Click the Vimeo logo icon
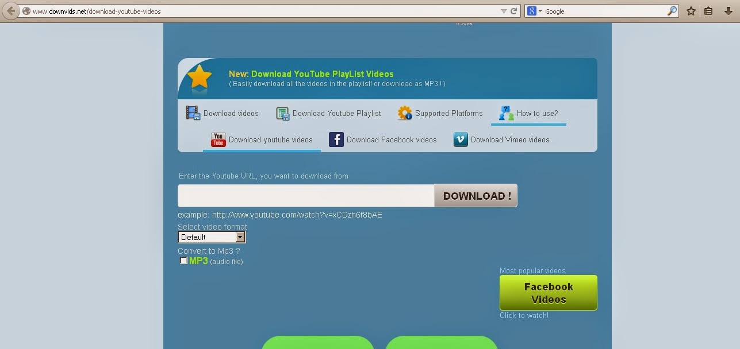The width and height of the screenshot is (740, 349). click(x=461, y=139)
